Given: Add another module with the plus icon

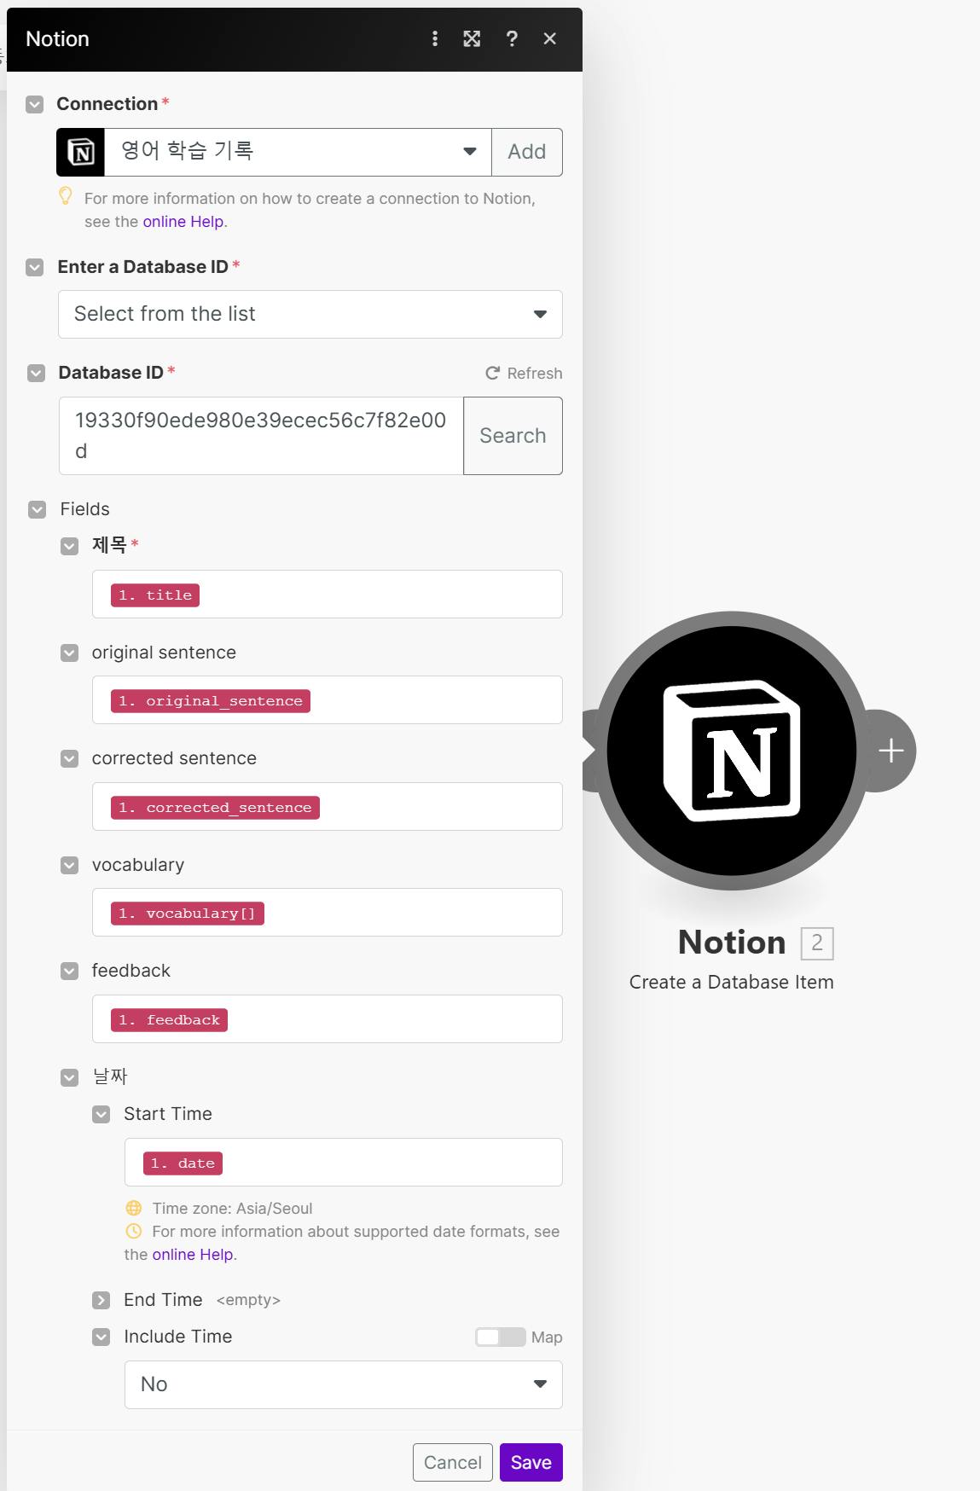Looking at the screenshot, I should click(x=891, y=751).
